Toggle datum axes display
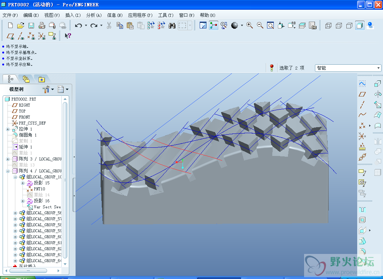383x279 pixels. click(x=21, y=36)
